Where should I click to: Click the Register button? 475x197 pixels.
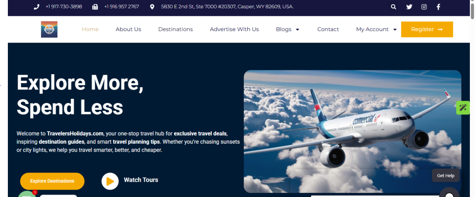pos(427,29)
